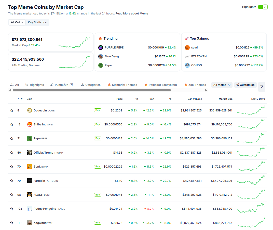Screen dimensions: 273x230
Task: Click the Dogecoin coin logo
Action: [30, 110]
